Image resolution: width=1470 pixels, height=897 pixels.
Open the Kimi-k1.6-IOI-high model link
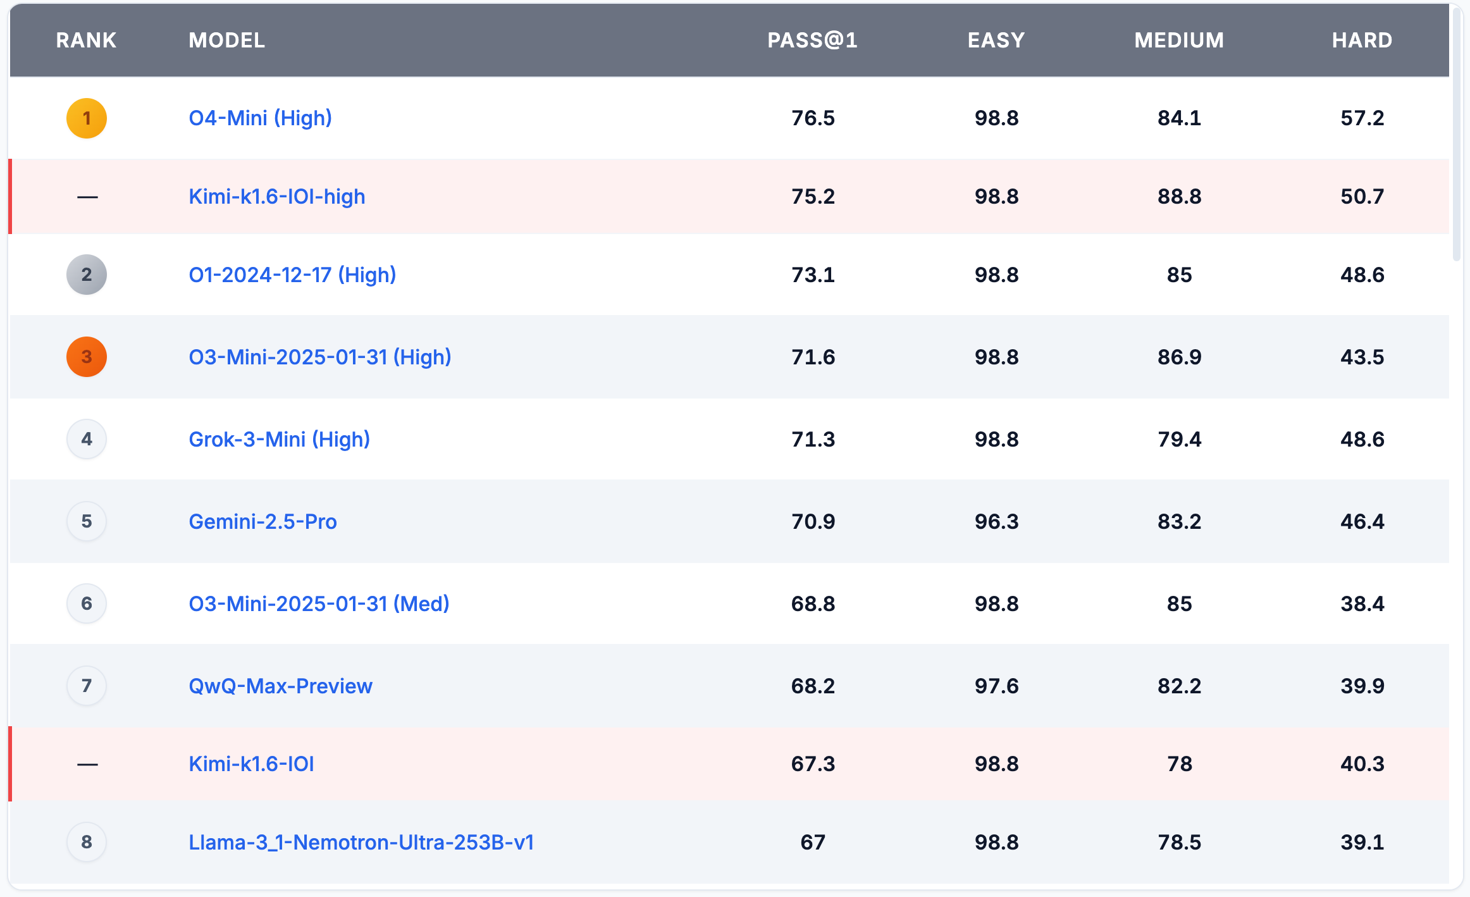coord(276,197)
